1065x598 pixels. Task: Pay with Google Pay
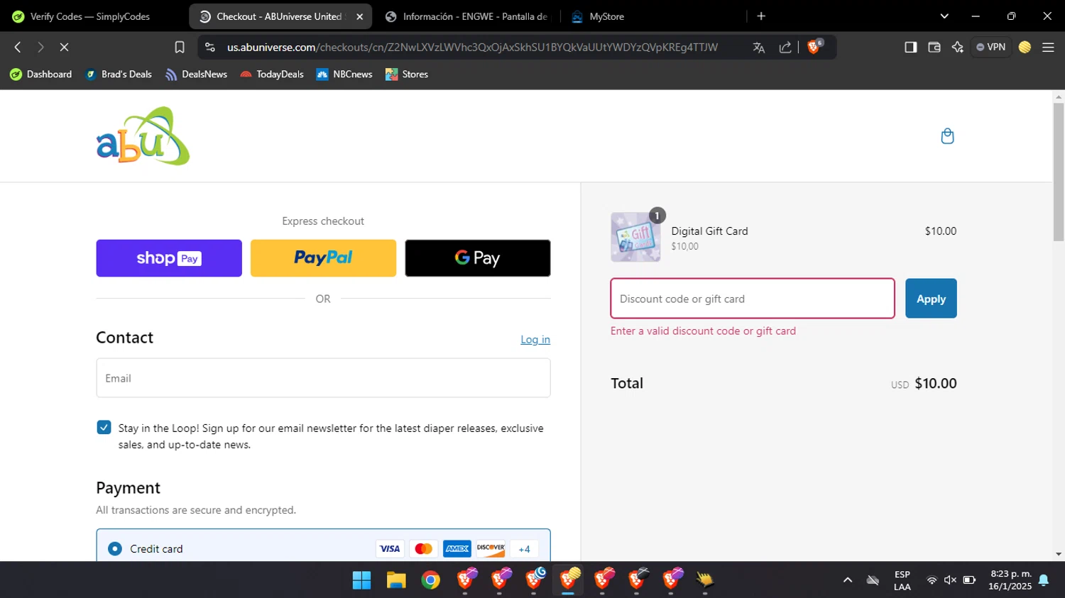coord(478,258)
